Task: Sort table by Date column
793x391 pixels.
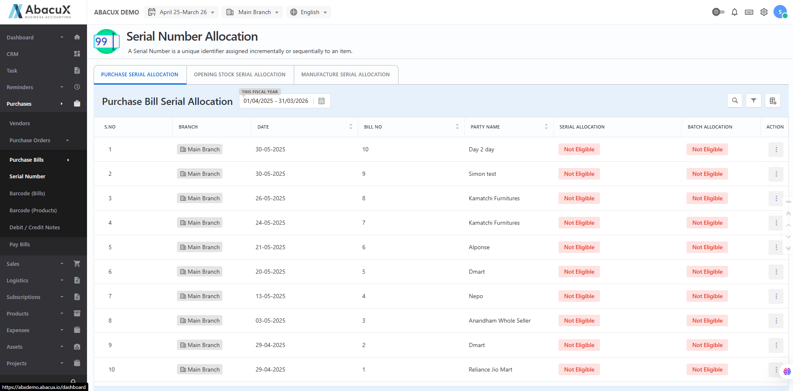Action: (351, 127)
